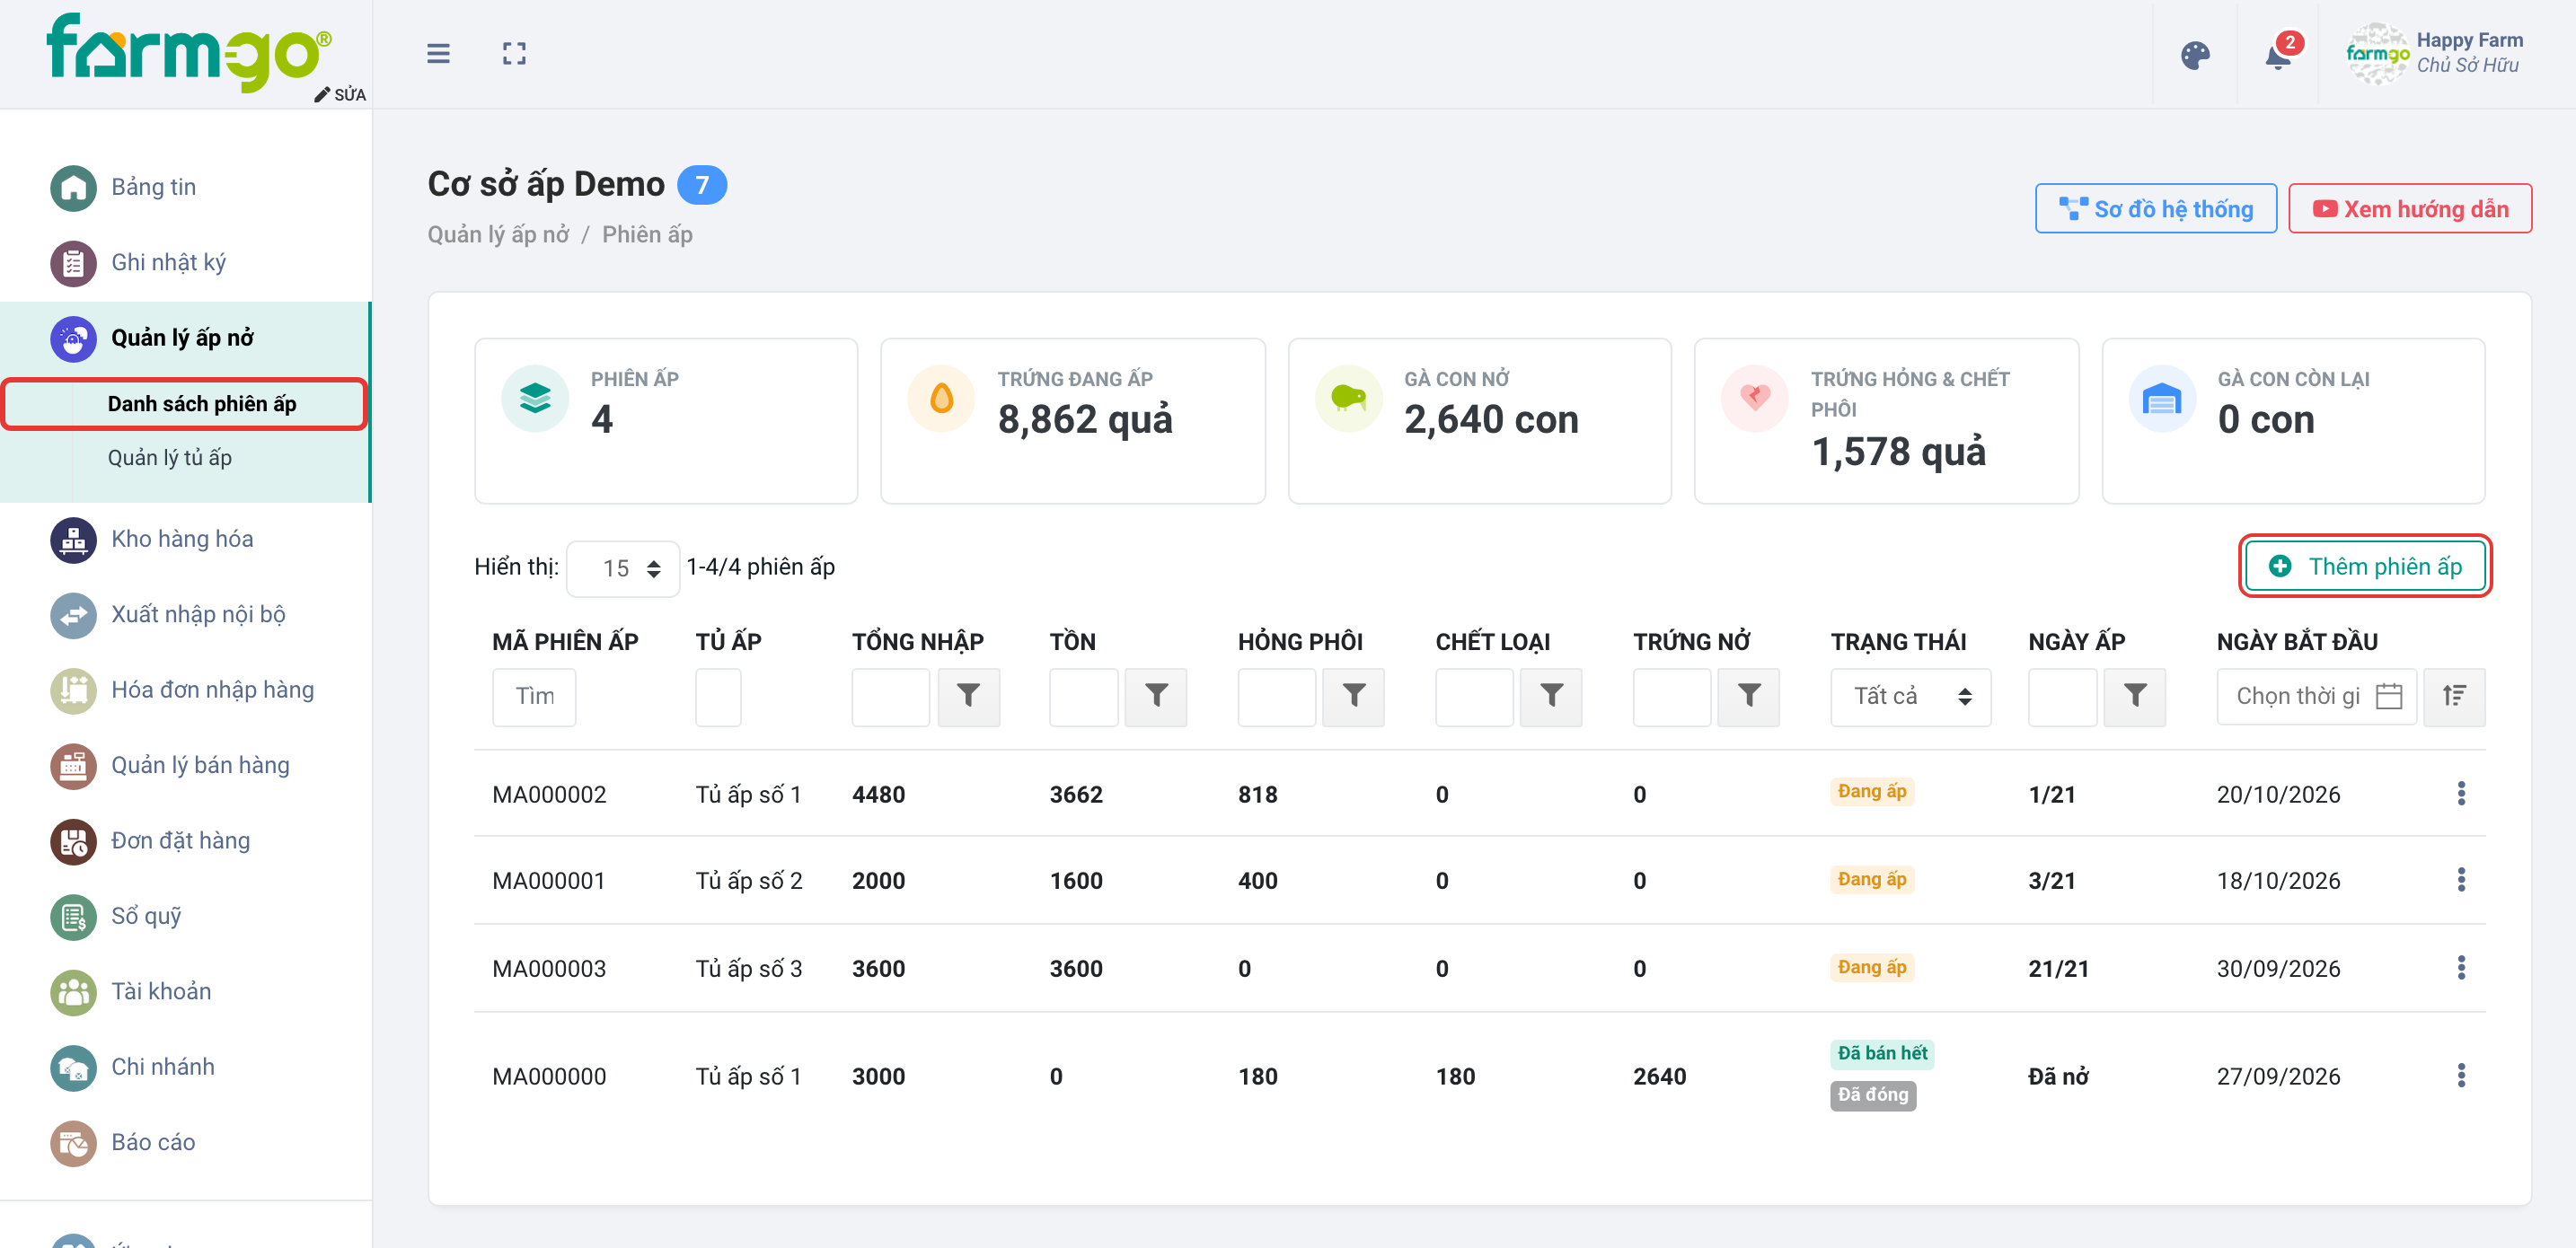
Task: Open the Hiển thị 15 rows dropdown
Action: [x=623, y=568]
